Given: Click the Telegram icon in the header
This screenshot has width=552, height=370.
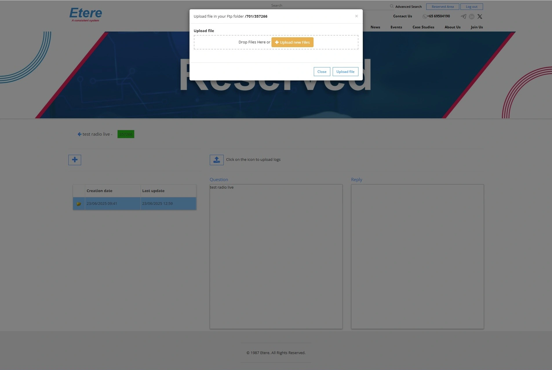Looking at the screenshot, I should point(463,16).
